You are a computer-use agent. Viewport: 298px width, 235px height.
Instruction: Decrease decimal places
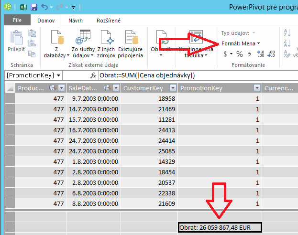click(x=271, y=54)
